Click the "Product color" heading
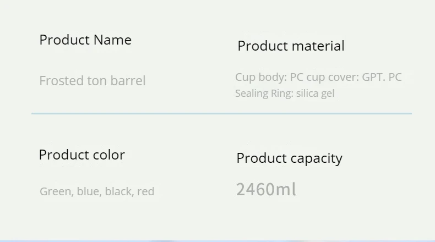The image size is (435, 242). point(81,155)
